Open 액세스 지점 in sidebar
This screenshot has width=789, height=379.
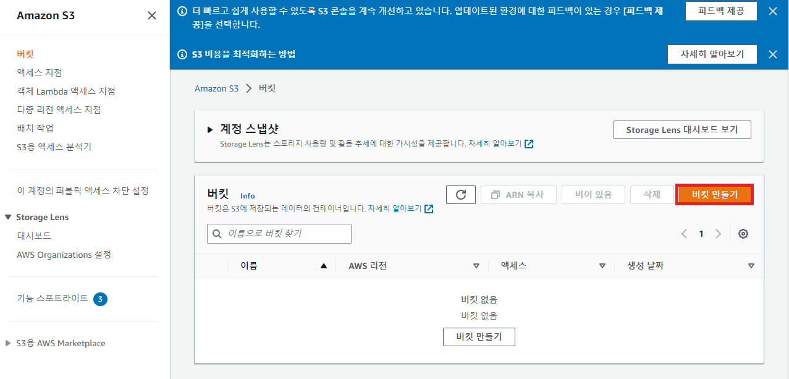click(40, 72)
